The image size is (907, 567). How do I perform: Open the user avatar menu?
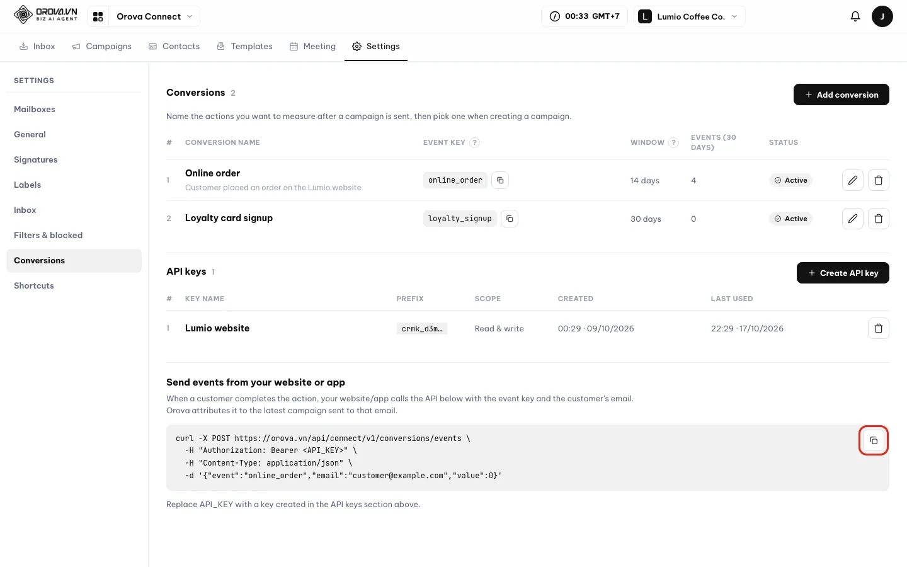pos(882,16)
